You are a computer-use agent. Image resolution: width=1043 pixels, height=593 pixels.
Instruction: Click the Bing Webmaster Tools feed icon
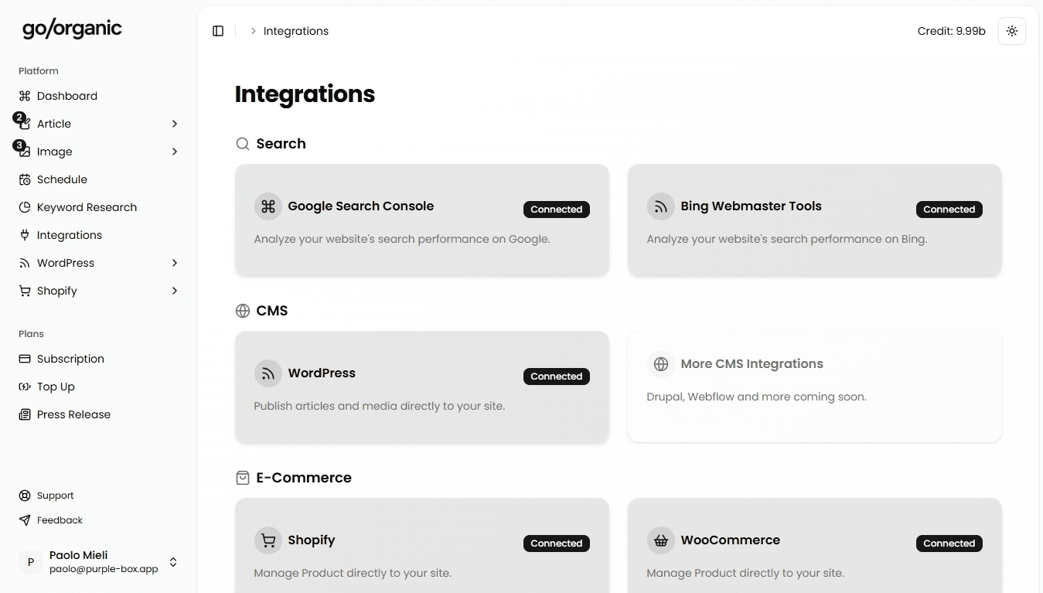(x=661, y=206)
